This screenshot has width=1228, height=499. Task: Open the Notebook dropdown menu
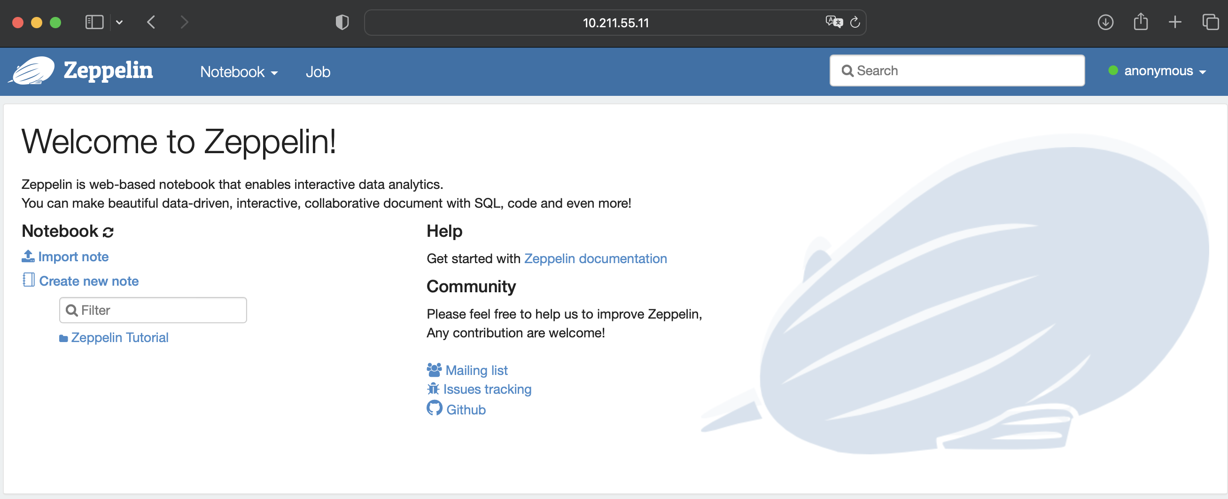[239, 71]
